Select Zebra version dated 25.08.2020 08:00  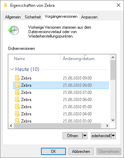(61, 85)
